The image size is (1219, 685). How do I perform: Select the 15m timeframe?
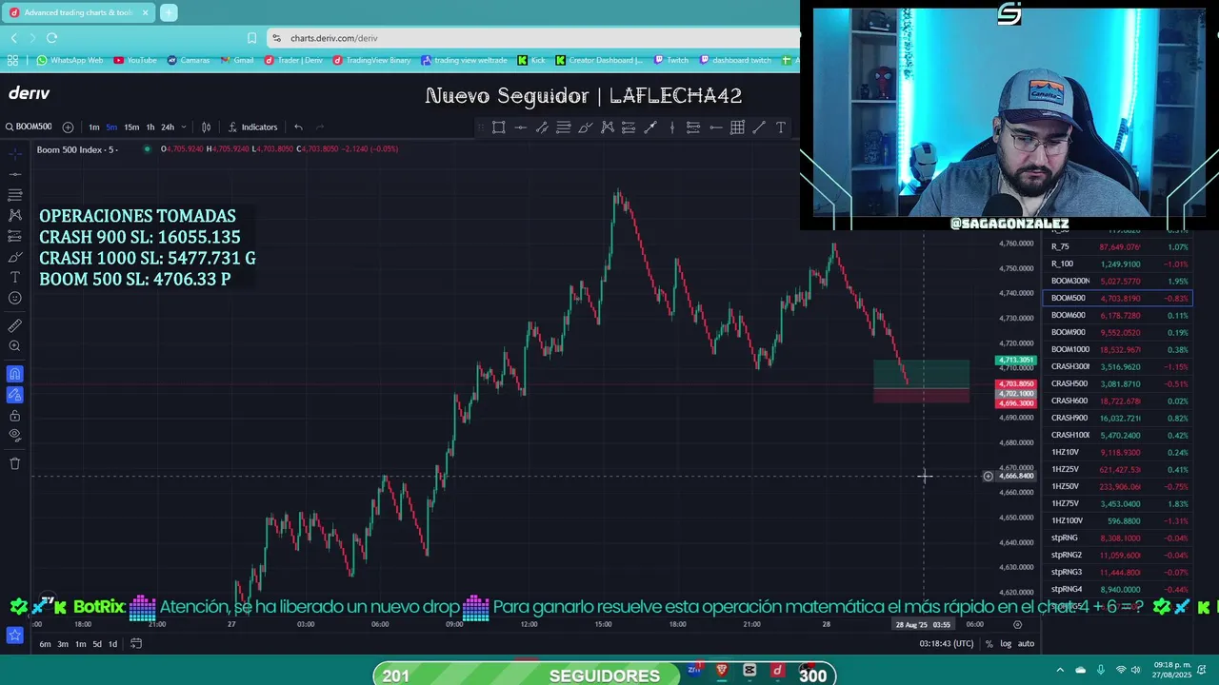point(131,127)
